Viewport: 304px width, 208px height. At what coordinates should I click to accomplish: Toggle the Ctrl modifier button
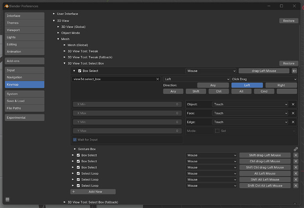tap(219, 91)
